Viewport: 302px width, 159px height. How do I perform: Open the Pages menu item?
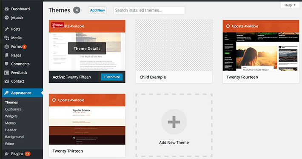click(16, 55)
